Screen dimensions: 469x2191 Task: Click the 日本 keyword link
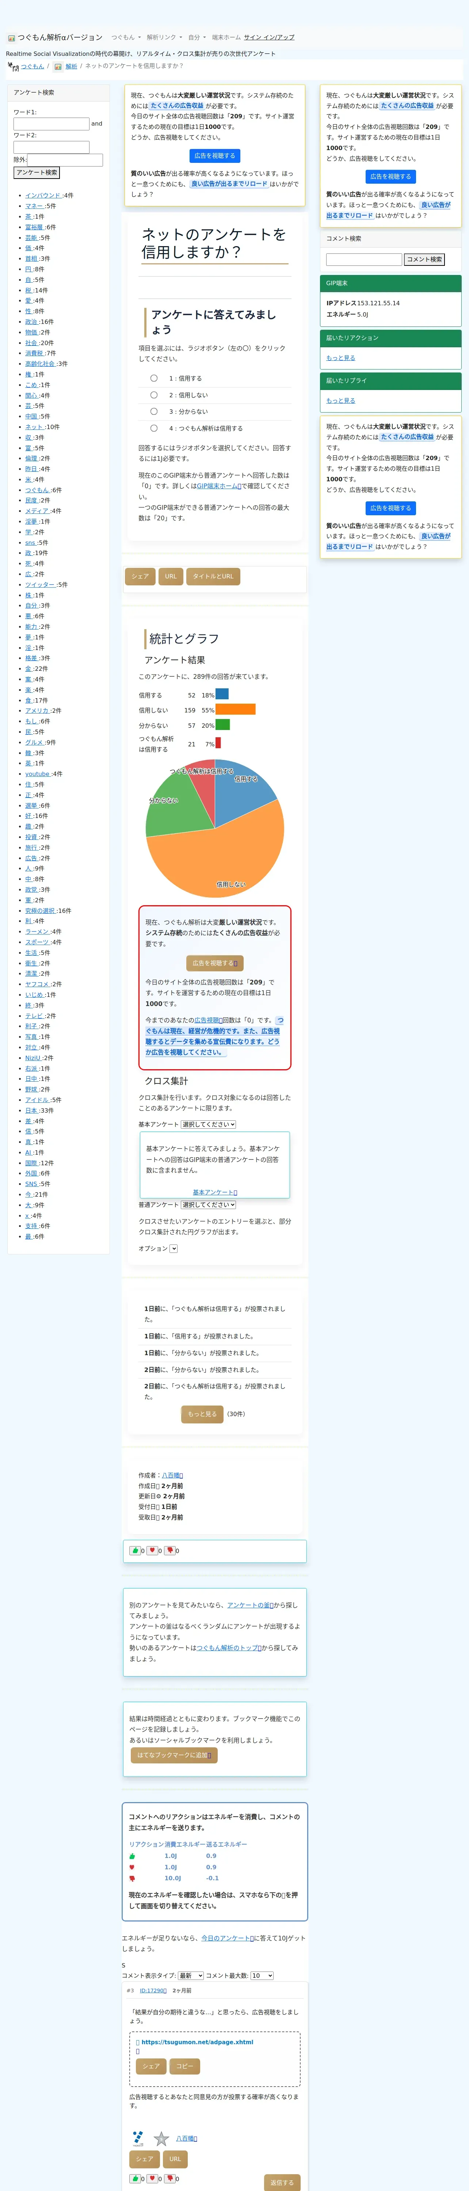pos(31,1110)
